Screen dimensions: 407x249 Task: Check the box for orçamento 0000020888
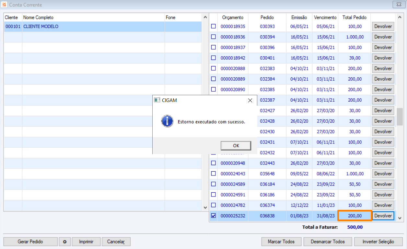[x=213, y=68]
